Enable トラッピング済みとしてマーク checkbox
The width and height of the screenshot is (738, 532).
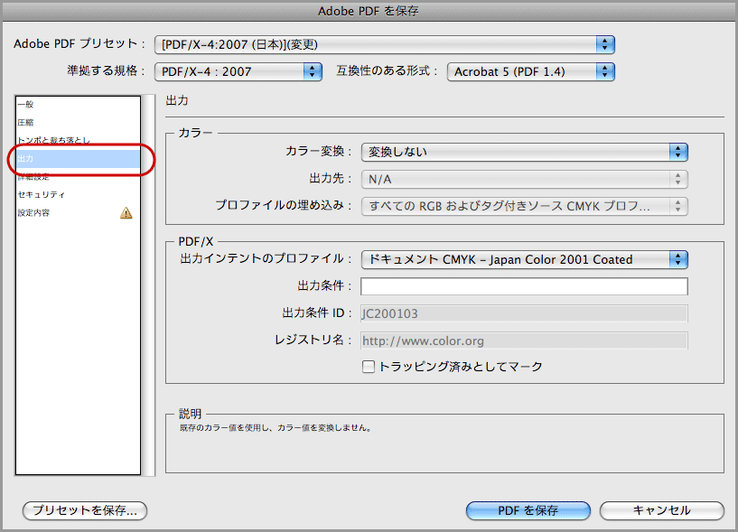click(x=368, y=367)
